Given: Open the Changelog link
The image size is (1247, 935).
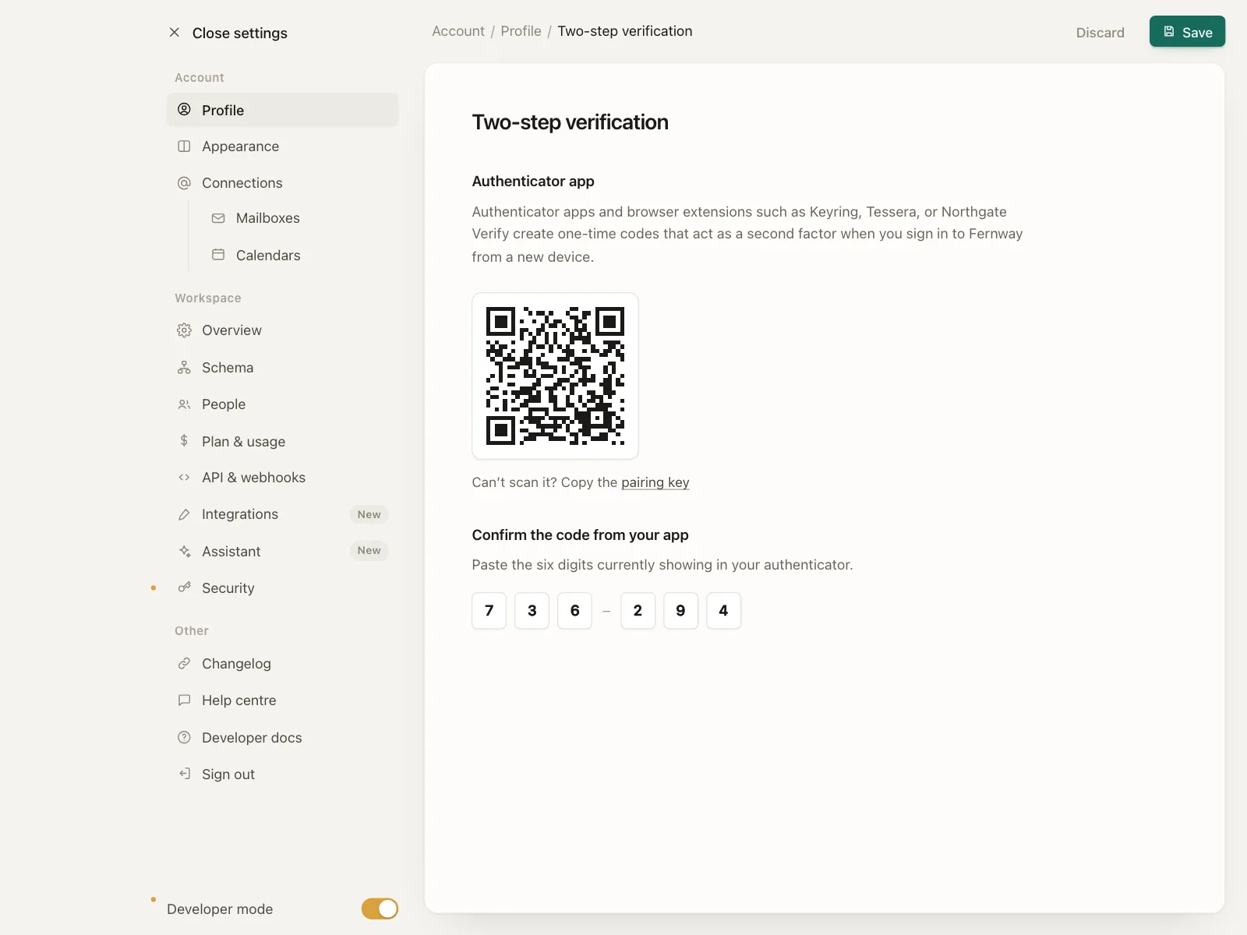Looking at the screenshot, I should (x=282, y=663).
